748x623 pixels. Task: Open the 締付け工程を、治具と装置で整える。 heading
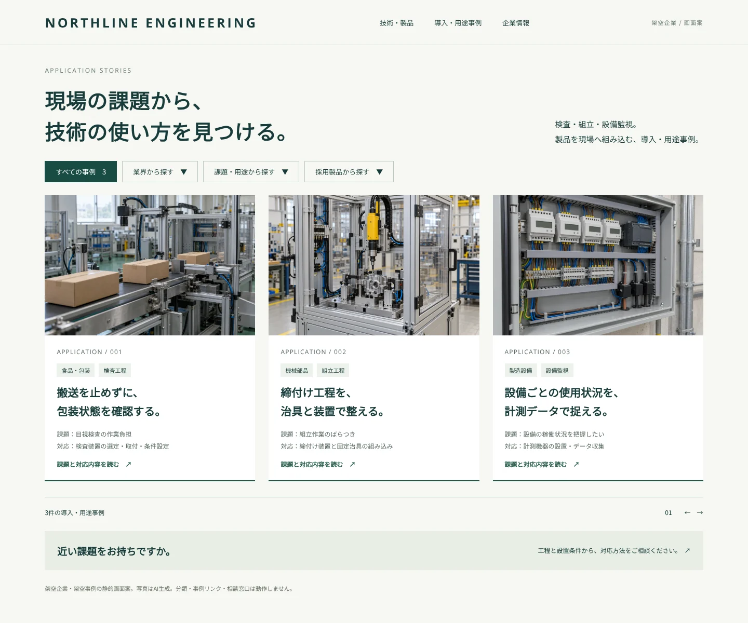coord(333,402)
